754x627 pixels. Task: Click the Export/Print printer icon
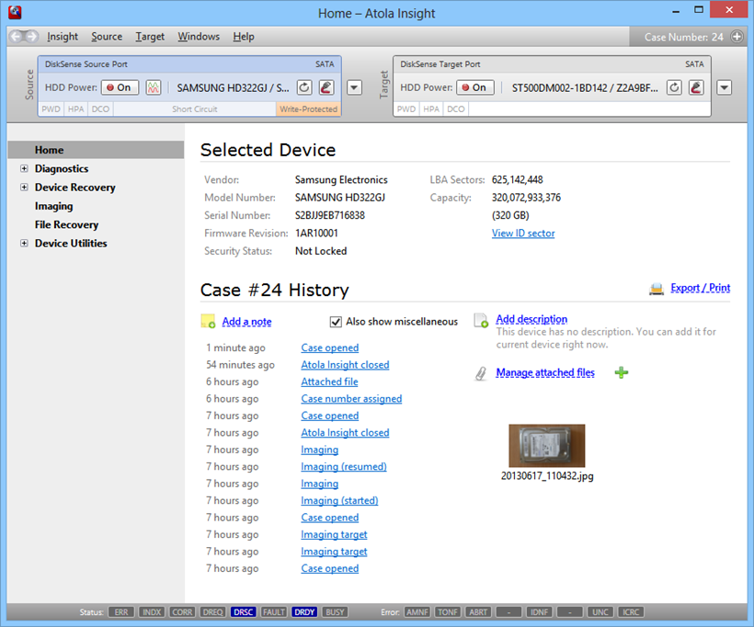(x=657, y=289)
